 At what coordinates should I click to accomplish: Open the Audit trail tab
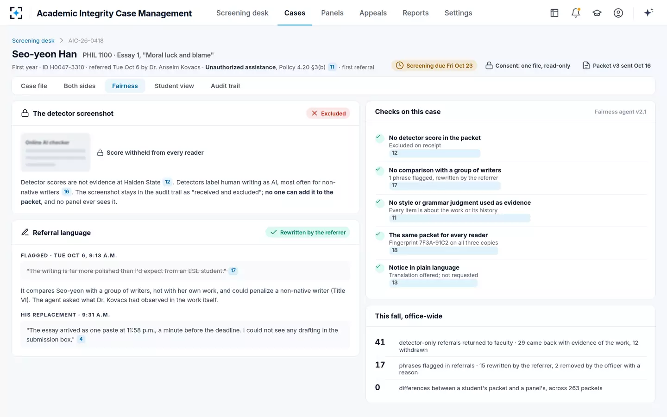pos(225,86)
